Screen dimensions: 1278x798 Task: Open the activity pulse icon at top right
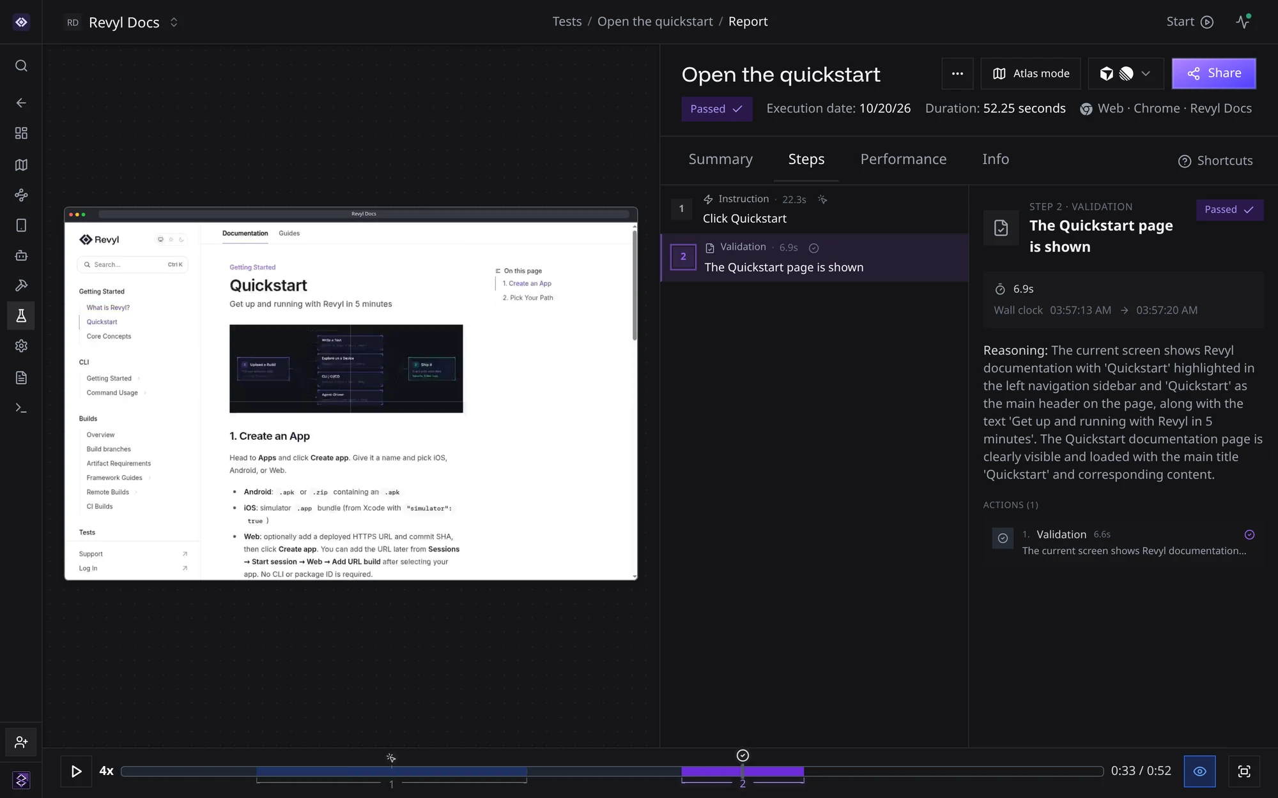click(1243, 21)
